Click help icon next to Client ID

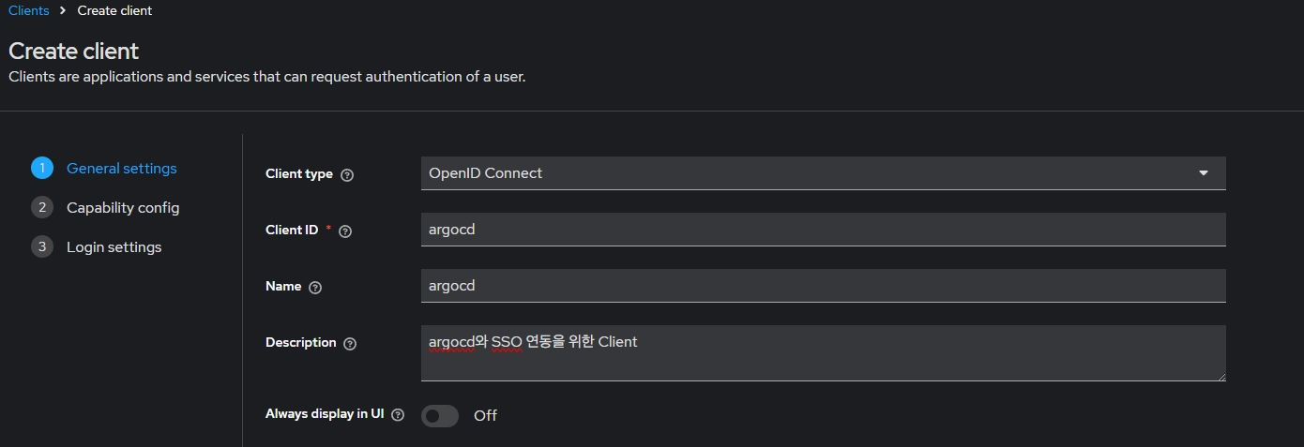(345, 231)
